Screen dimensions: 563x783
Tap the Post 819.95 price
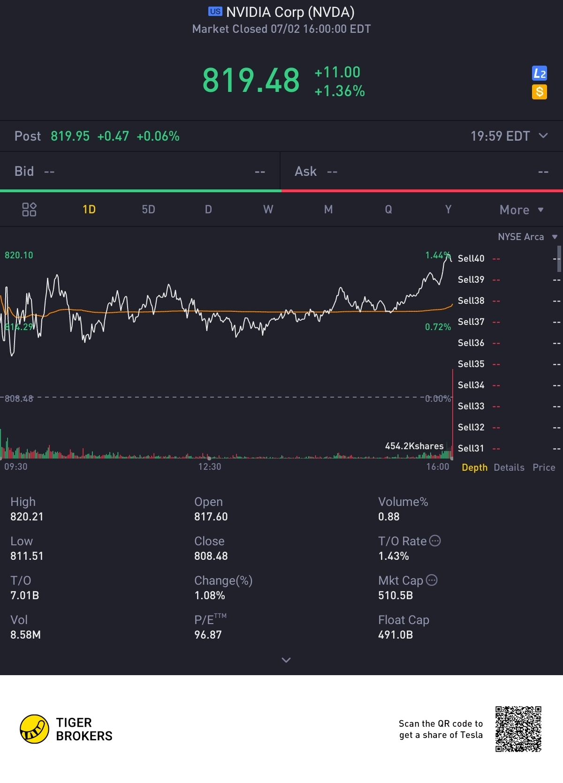[x=70, y=136]
